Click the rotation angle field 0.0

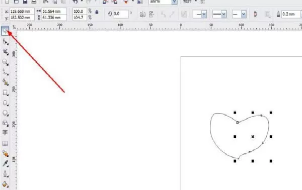point(120,14)
